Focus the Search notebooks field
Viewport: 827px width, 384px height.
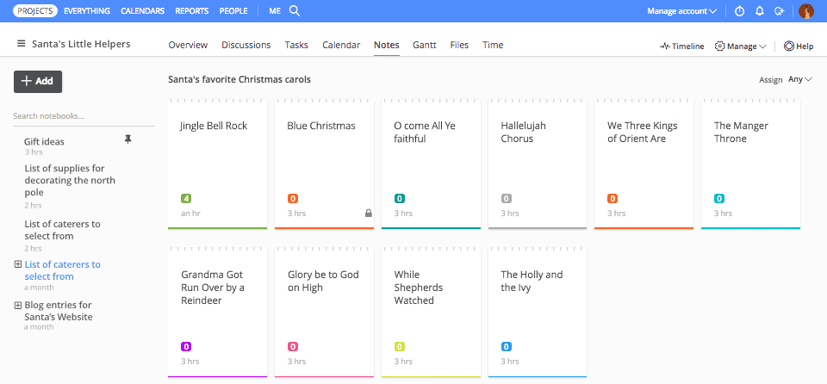pos(84,116)
